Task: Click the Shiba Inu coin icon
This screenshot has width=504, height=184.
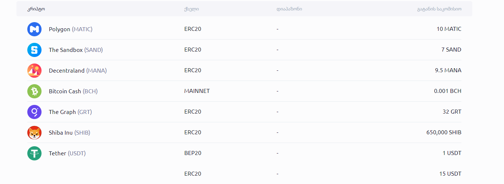Action: click(x=35, y=132)
